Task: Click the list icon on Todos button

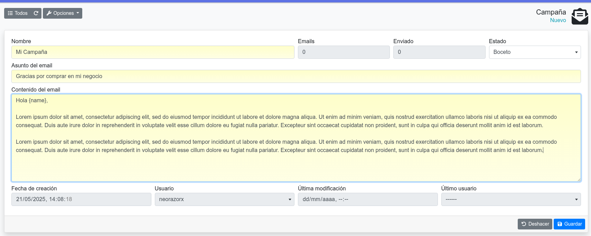Action: (x=10, y=13)
